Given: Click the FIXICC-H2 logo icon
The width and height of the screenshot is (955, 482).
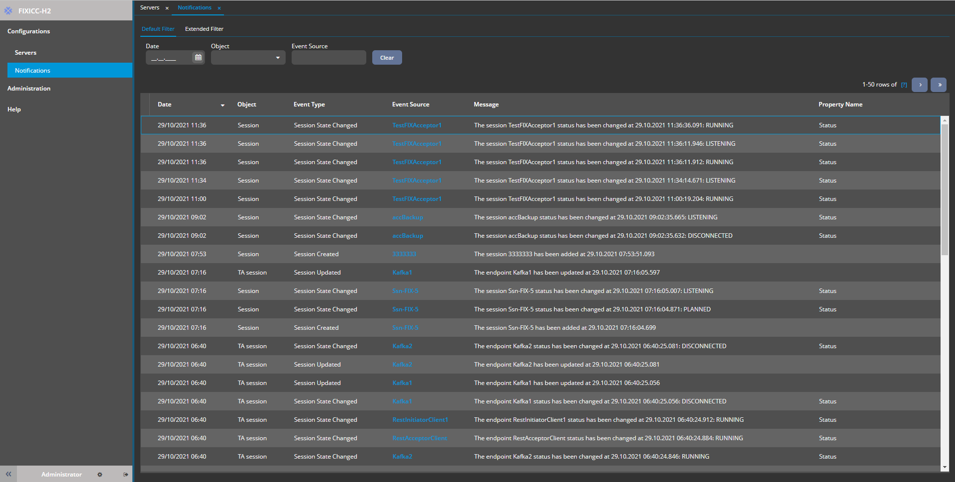Looking at the screenshot, I should tap(8, 10).
